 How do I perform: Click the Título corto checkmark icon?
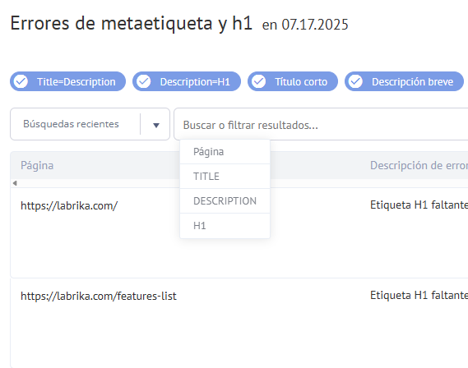258,81
